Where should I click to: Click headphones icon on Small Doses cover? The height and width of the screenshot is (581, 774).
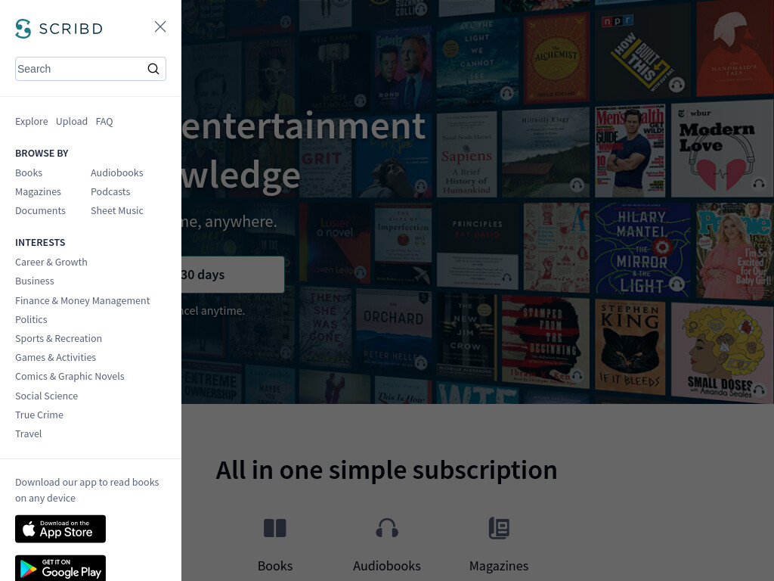coord(759,390)
